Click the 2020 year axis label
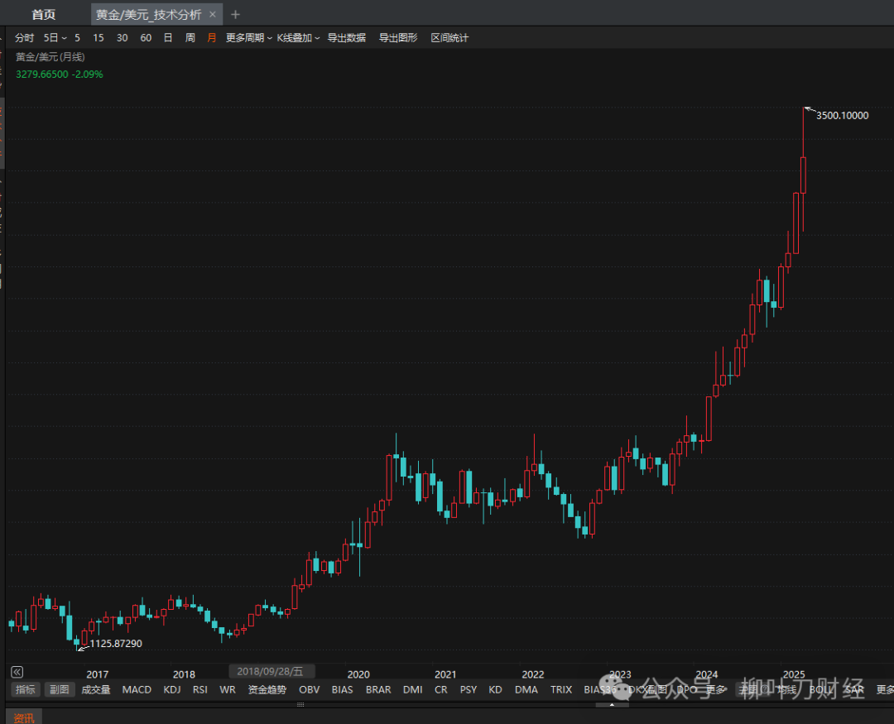The width and height of the screenshot is (894, 724). [358, 674]
